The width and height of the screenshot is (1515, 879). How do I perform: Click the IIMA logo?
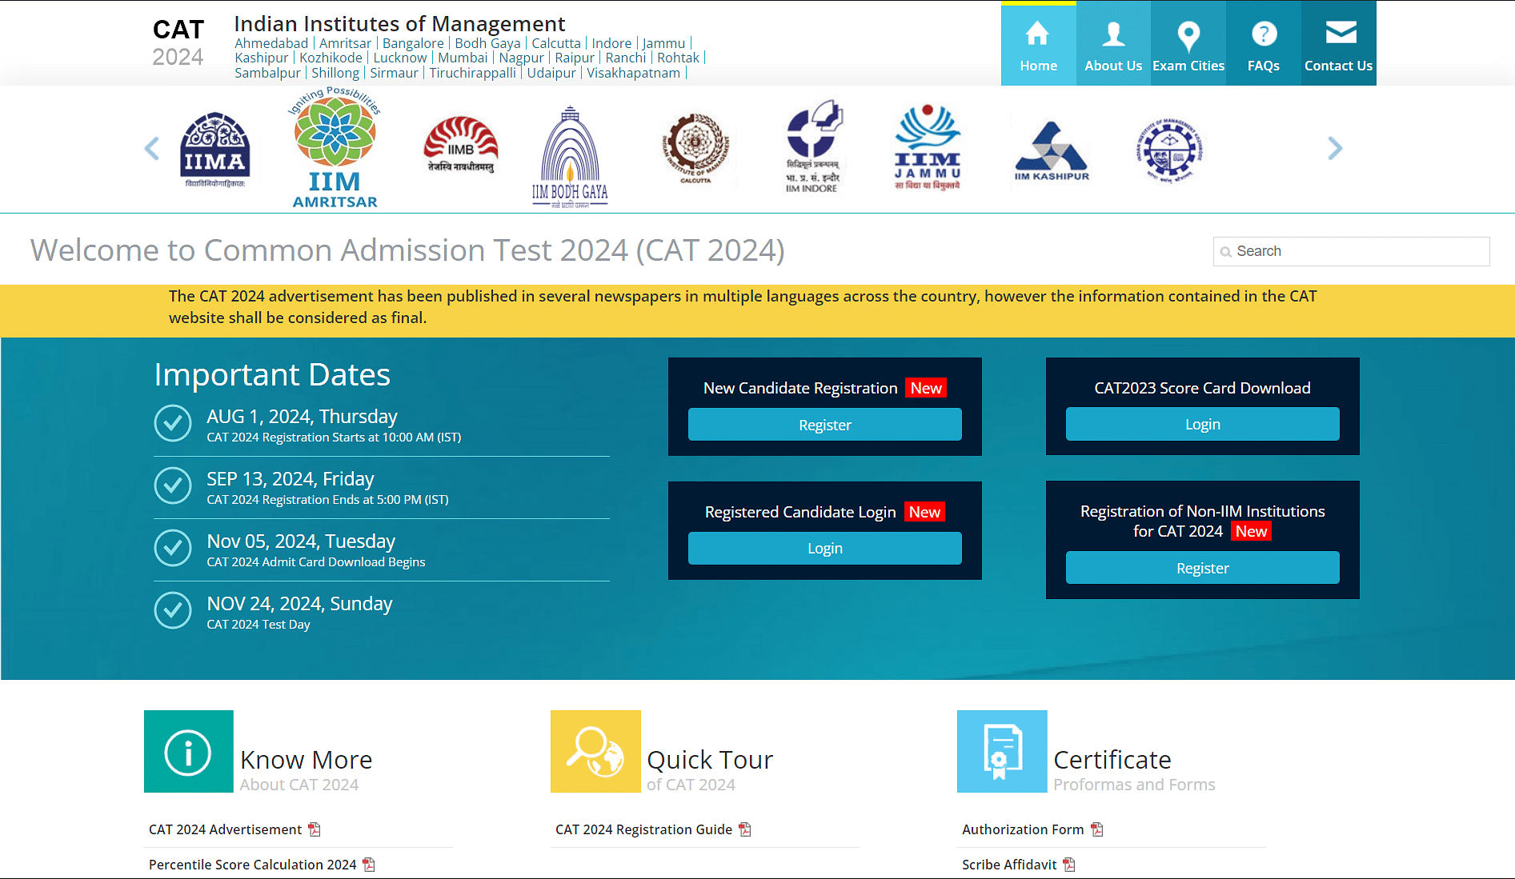(214, 150)
